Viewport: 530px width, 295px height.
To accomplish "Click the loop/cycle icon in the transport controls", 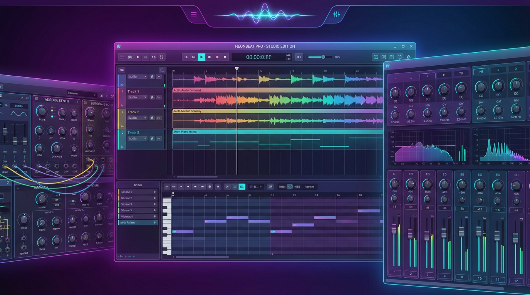I will (154, 57).
